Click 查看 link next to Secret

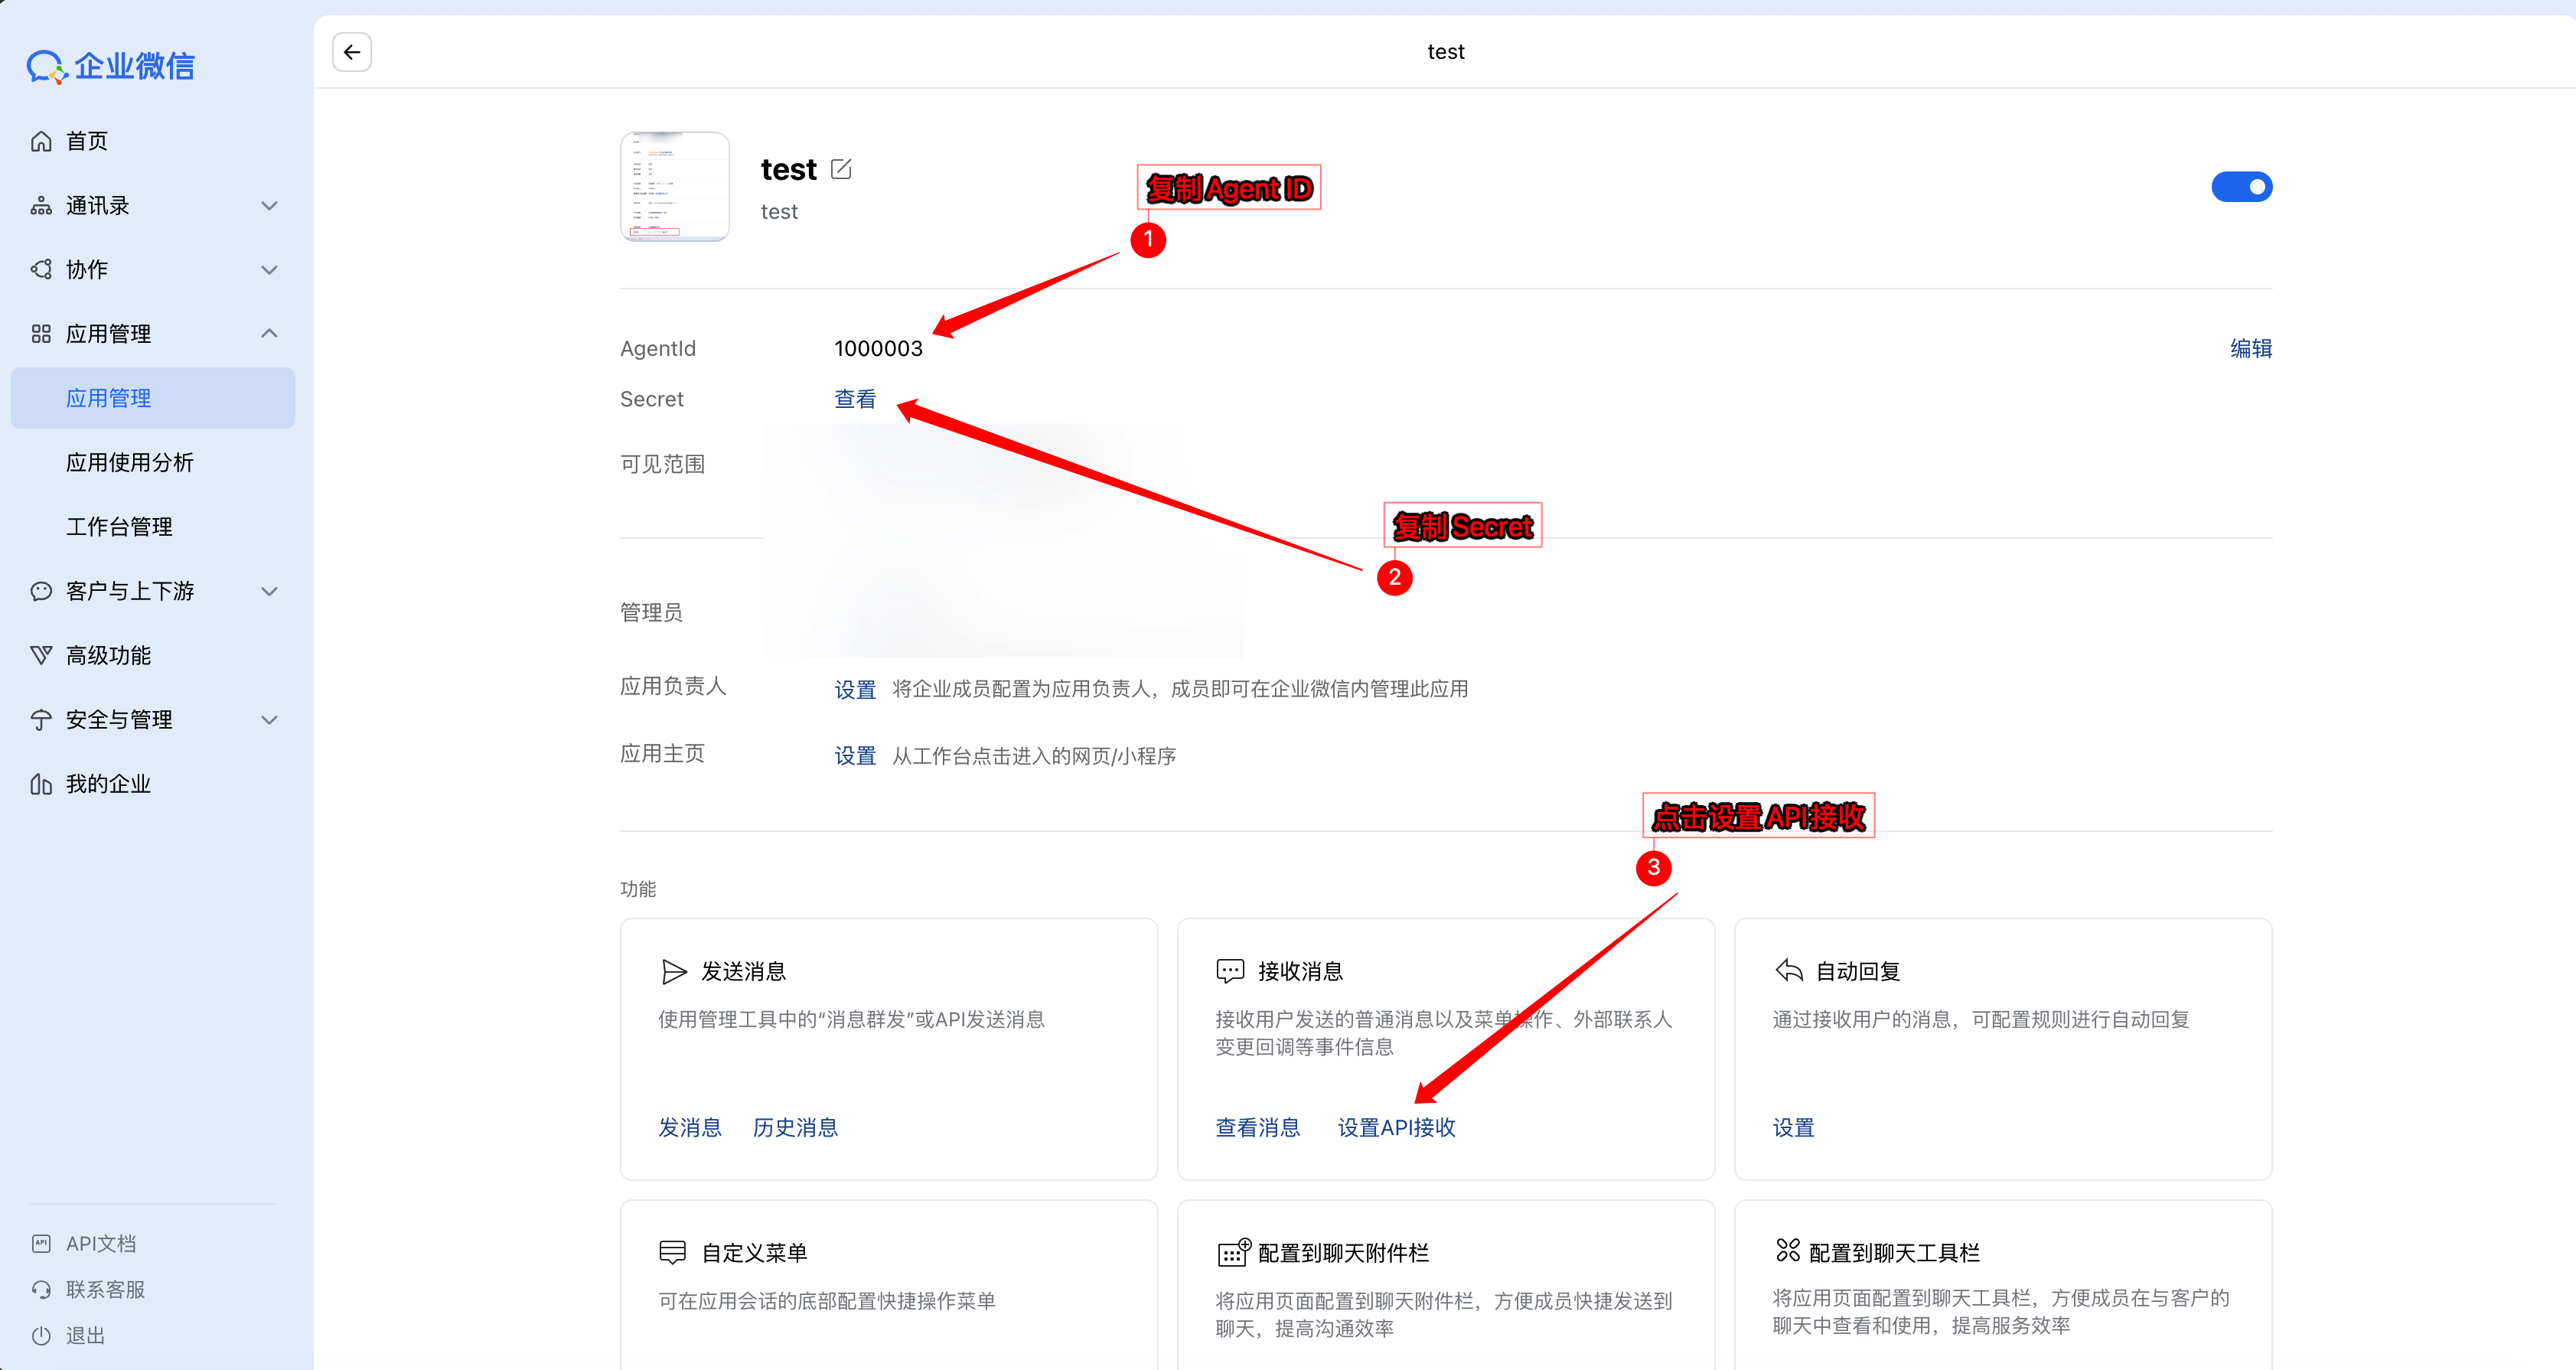855,399
